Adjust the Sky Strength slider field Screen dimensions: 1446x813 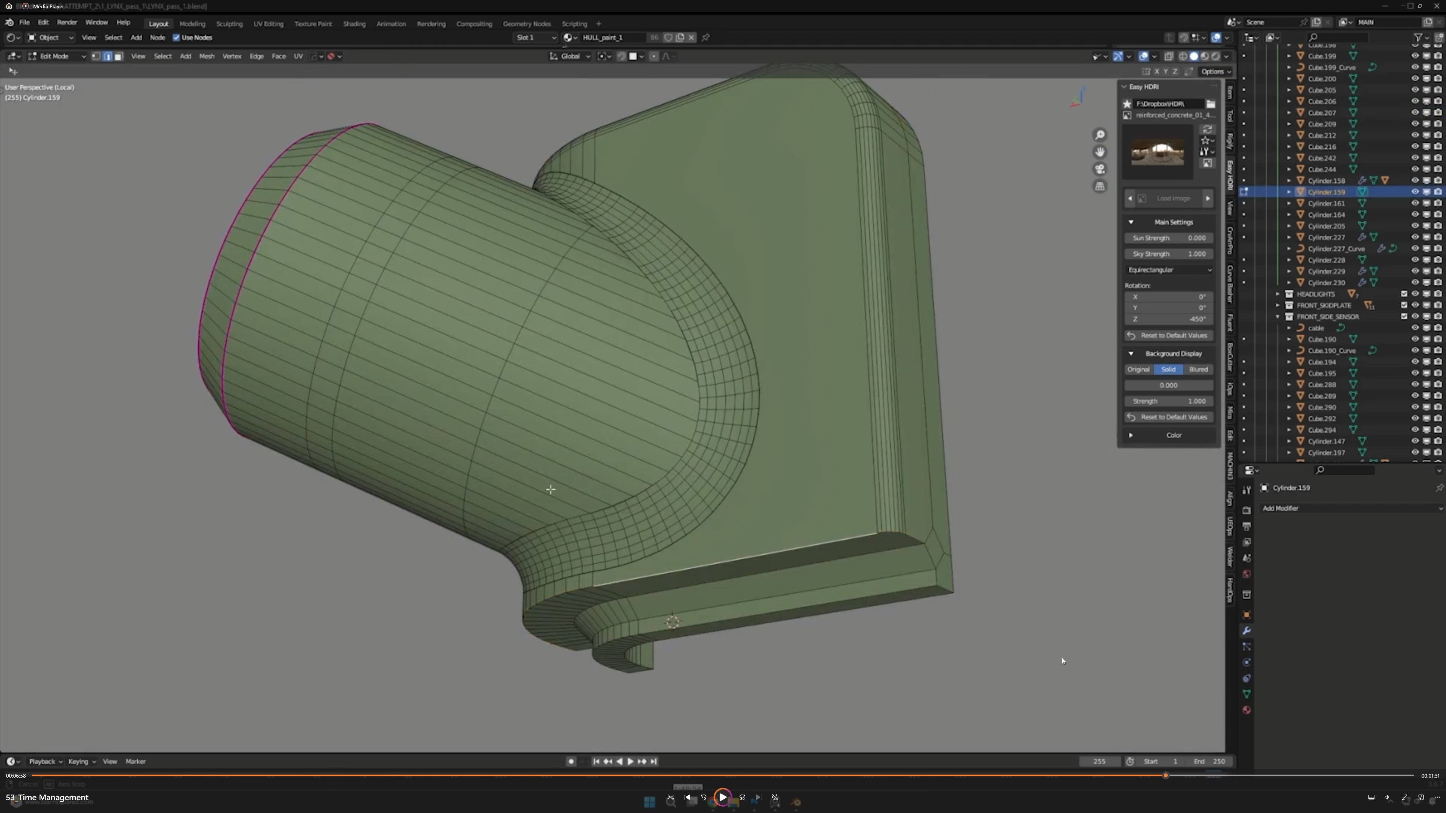point(1169,254)
